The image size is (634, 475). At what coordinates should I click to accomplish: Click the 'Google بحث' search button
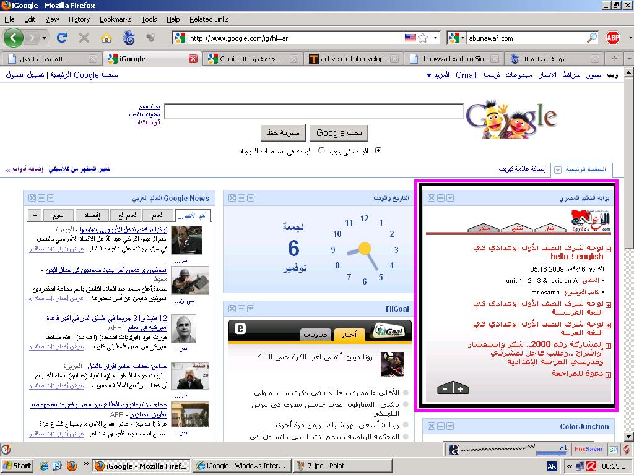pos(339,133)
